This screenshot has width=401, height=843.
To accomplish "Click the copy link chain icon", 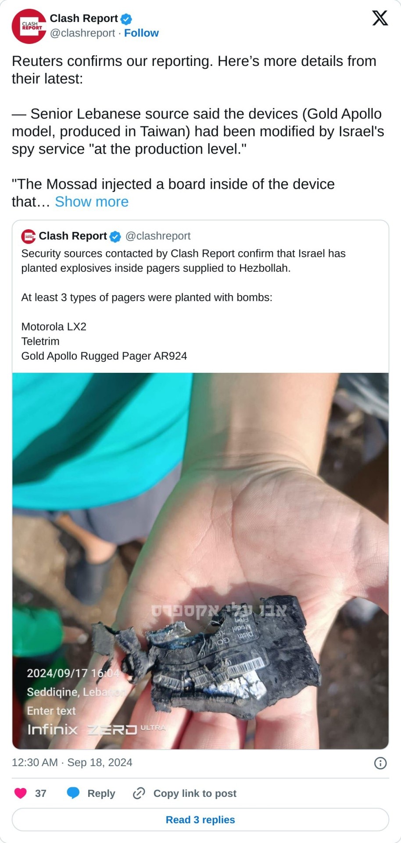I will (139, 793).
